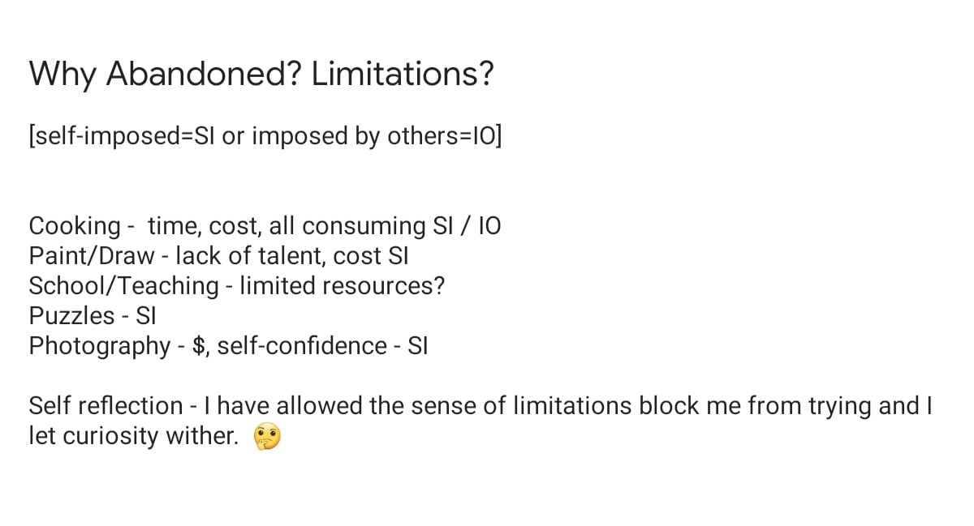The width and height of the screenshot is (974, 526).
Task: Click 'Self reflection' at paragraph start
Action: tap(106, 405)
